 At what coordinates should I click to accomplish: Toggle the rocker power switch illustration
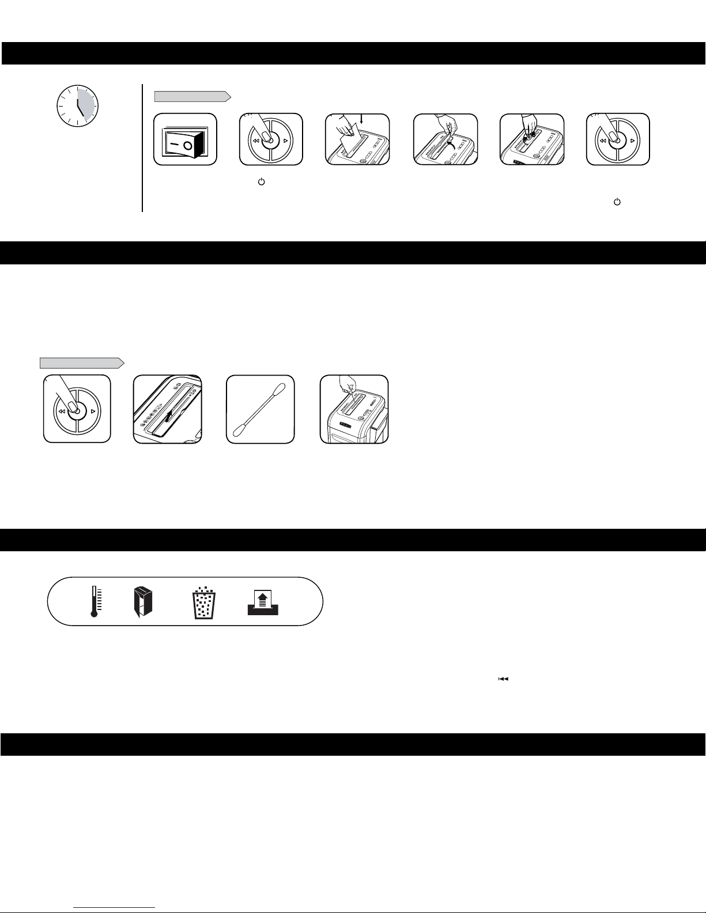[185, 139]
